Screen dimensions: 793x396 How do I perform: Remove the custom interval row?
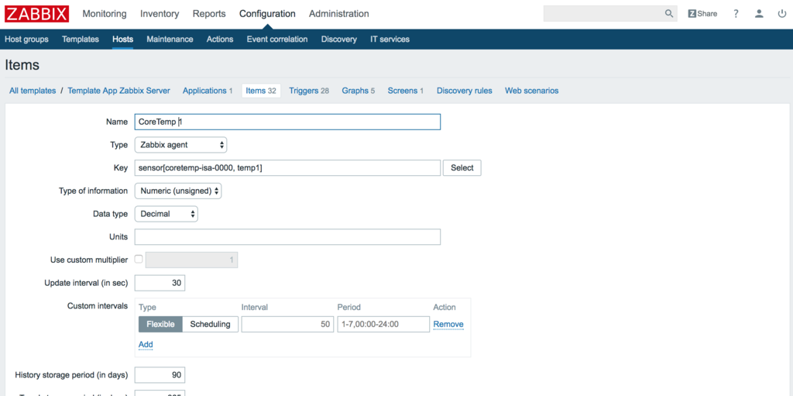click(448, 324)
